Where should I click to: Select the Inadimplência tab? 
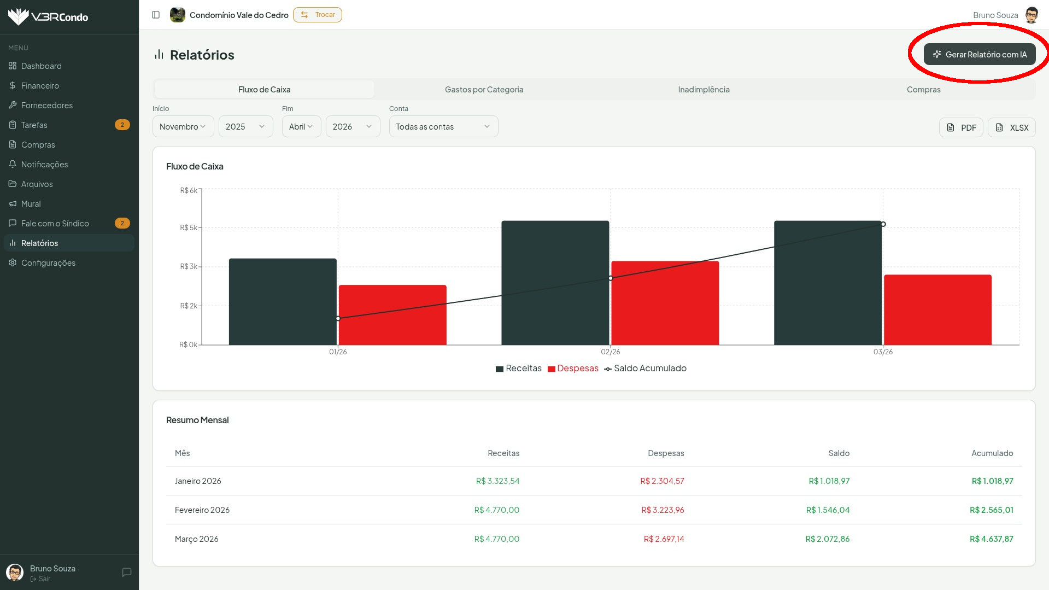[x=704, y=90]
